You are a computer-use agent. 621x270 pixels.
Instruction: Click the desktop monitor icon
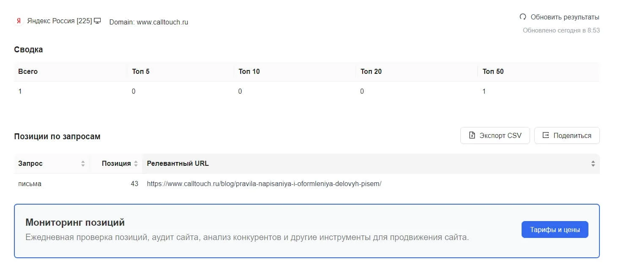[x=98, y=21]
